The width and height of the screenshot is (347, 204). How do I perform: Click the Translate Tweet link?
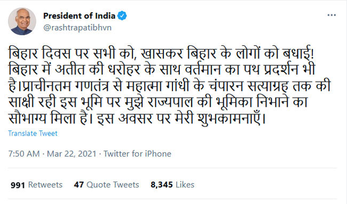(33, 133)
